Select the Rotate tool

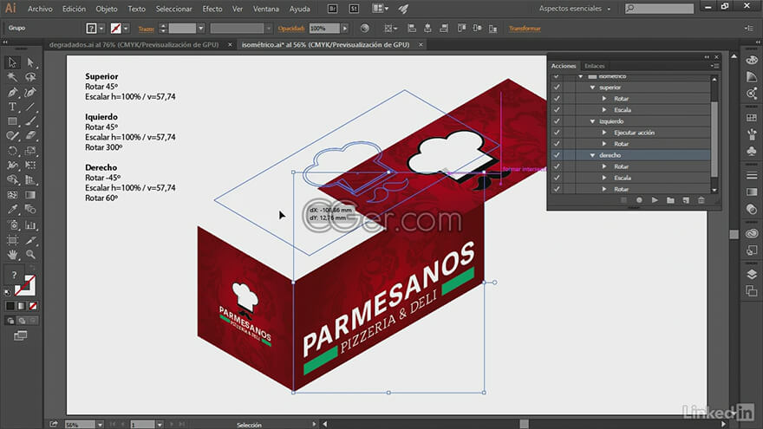click(x=12, y=151)
